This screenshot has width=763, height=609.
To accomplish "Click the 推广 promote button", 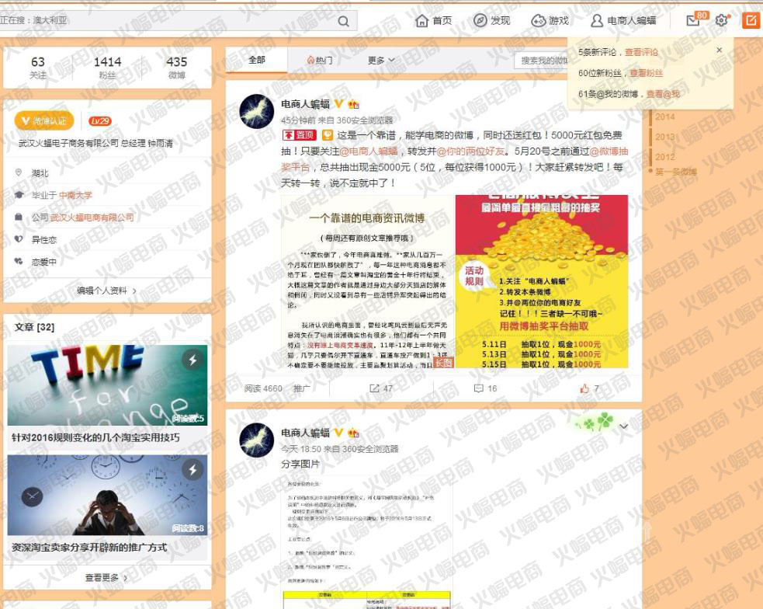I will click(302, 388).
